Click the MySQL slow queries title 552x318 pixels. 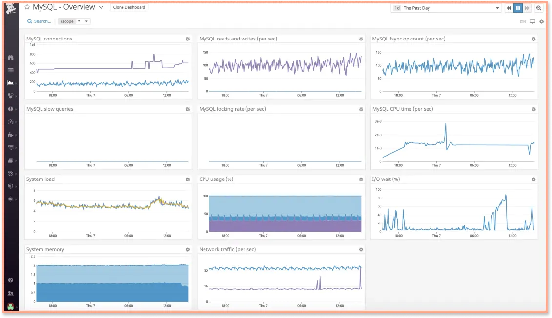[50, 109]
